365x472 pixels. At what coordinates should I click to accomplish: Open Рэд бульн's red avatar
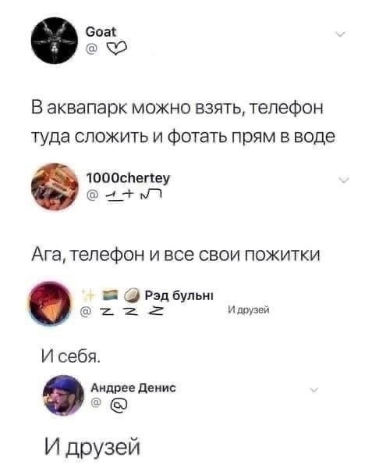click(x=49, y=303)
